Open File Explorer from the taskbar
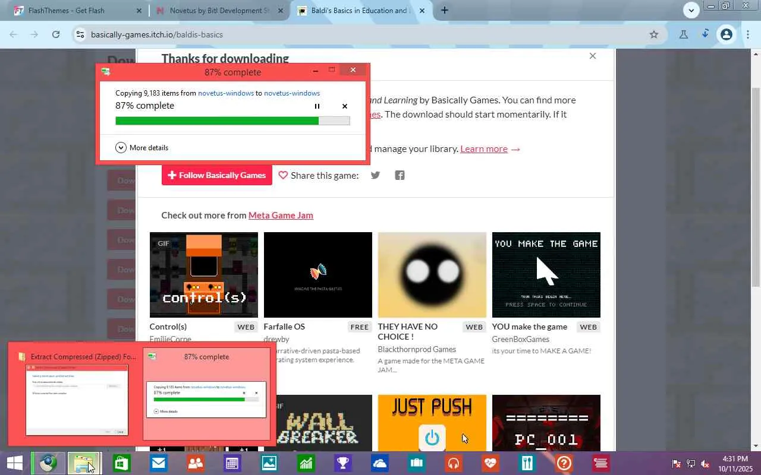 click(84, 463)
